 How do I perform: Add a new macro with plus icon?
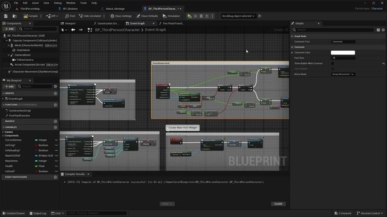click(55, 121)
